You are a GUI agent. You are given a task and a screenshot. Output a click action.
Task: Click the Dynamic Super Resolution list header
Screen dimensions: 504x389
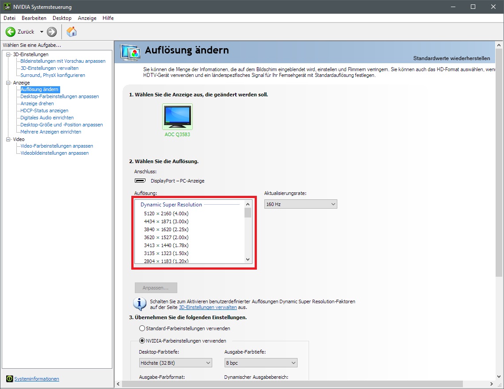tap(171, 205)
